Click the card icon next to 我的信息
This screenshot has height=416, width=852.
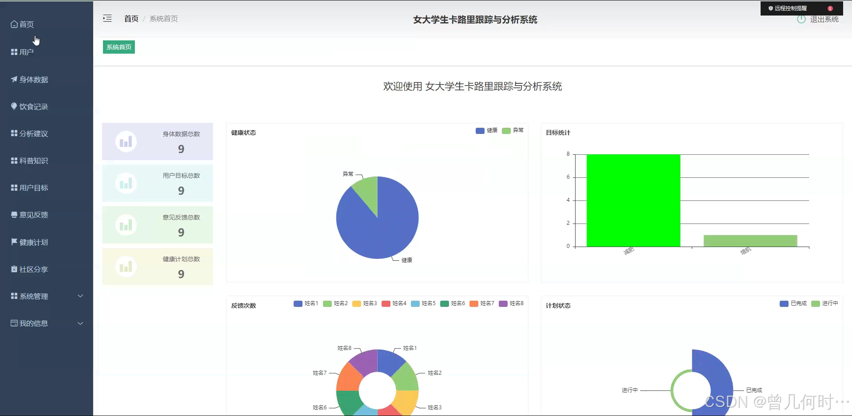tap(14, 323)
